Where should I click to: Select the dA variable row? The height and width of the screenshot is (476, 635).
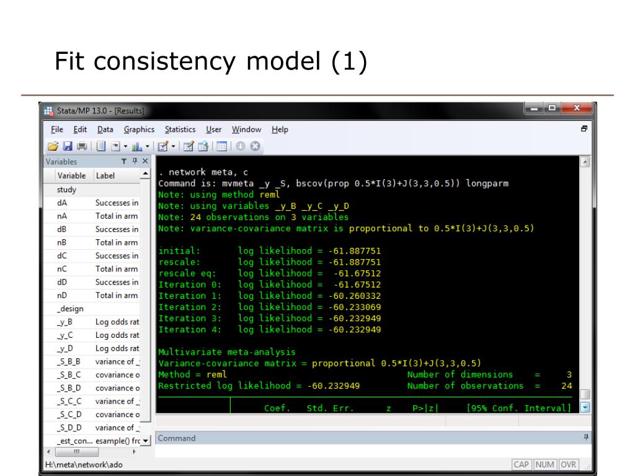point(92,203)
